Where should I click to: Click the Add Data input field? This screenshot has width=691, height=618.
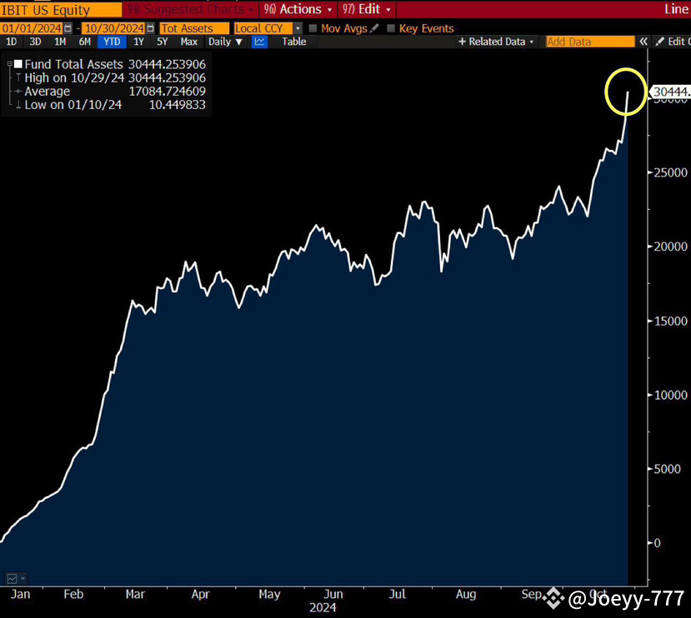point(590,42)
